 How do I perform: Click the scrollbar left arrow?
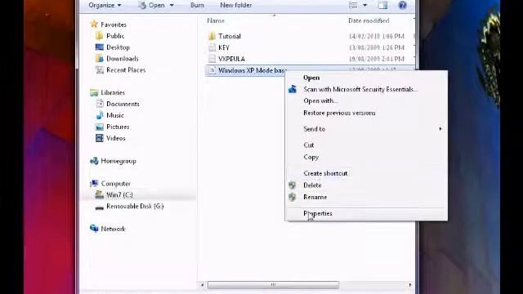tap(202, 285)
